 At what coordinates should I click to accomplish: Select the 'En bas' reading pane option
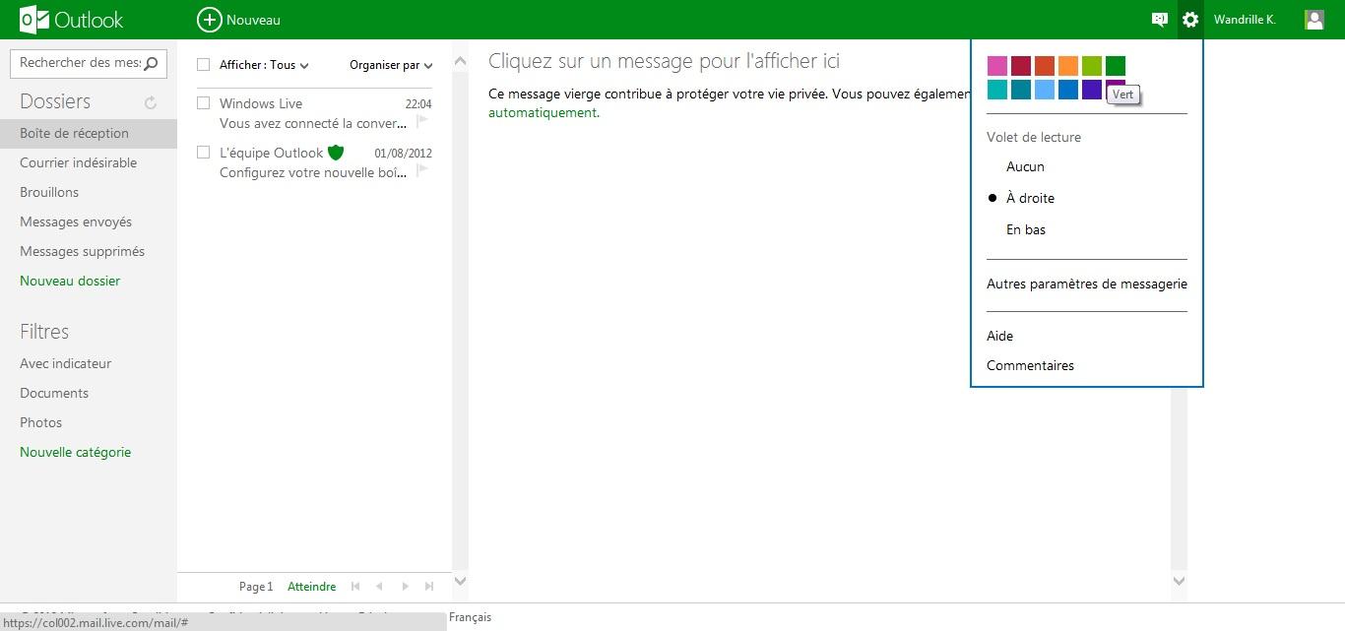click(1026, 229)
